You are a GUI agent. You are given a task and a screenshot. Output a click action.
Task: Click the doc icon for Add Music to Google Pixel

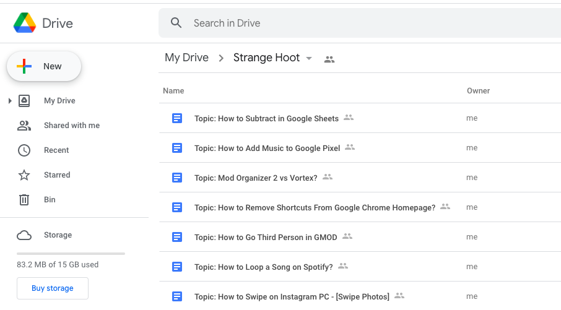pyautogui.click(x=177, y=148)
